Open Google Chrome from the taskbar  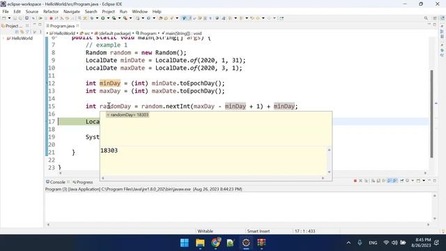click(215, 243)
